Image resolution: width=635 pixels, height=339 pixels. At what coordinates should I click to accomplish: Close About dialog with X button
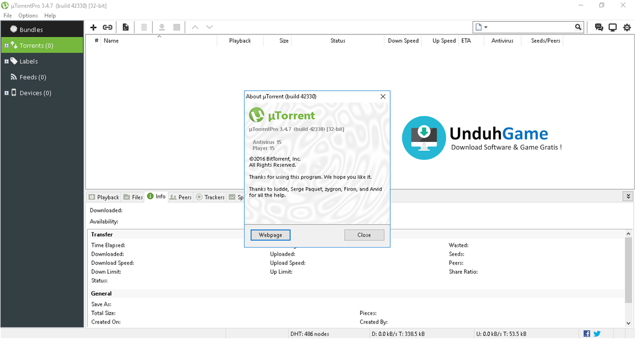click(x=383, y=96)
